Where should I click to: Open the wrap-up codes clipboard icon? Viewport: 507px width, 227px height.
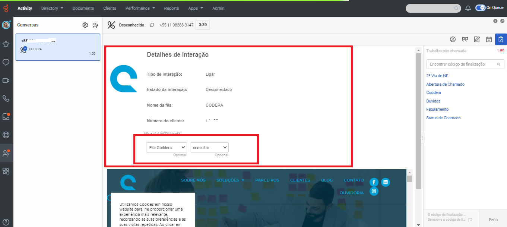coord(501,39)
